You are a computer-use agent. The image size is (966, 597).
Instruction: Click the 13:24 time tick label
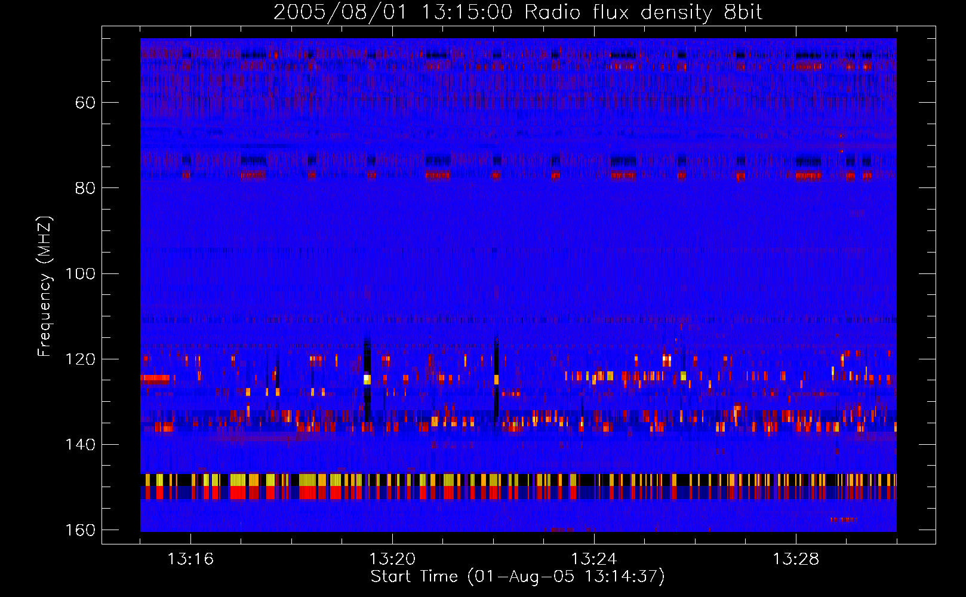pos(594,559)
